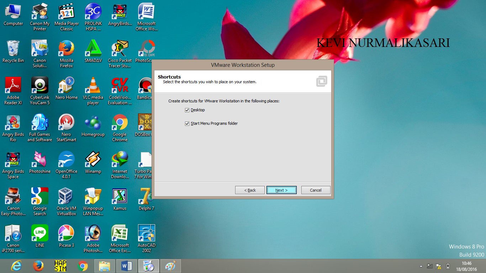Select Canon My Printer shortcut
486x273 pixels.
[40, 17]
